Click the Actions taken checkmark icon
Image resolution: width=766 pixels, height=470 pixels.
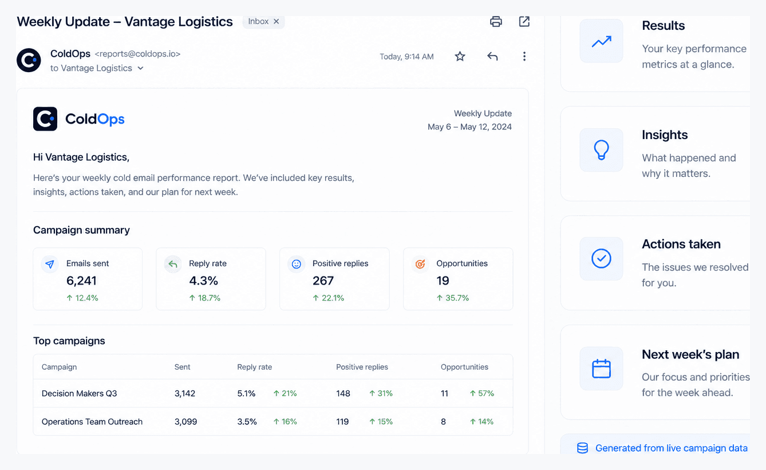pos(601,259)
